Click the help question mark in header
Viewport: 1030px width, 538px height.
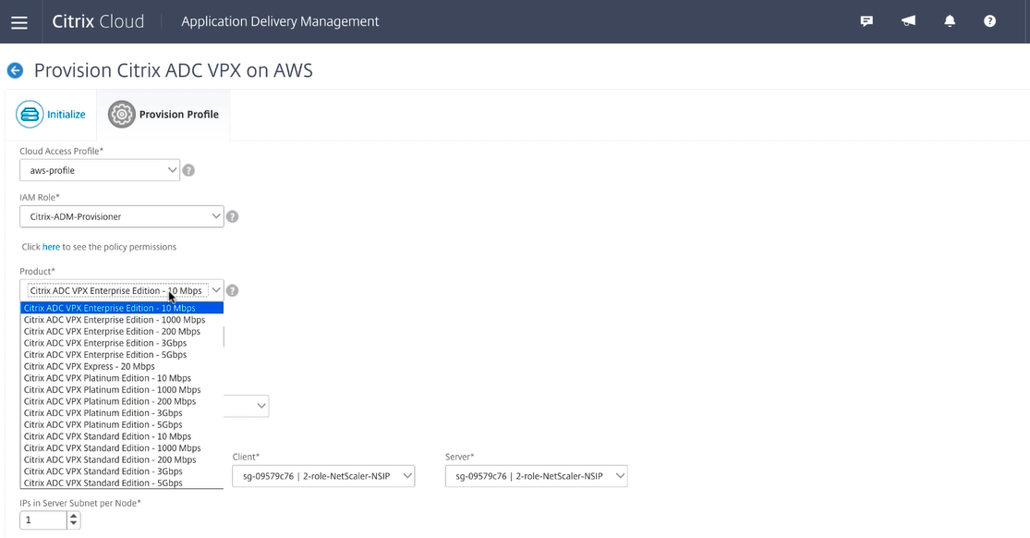[989, 21]
